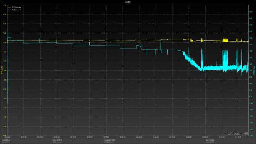The width and height of the screenshot is (256, 144).
Task: Click the current Max/Min stats at bottom right
Action: (210, 141)
